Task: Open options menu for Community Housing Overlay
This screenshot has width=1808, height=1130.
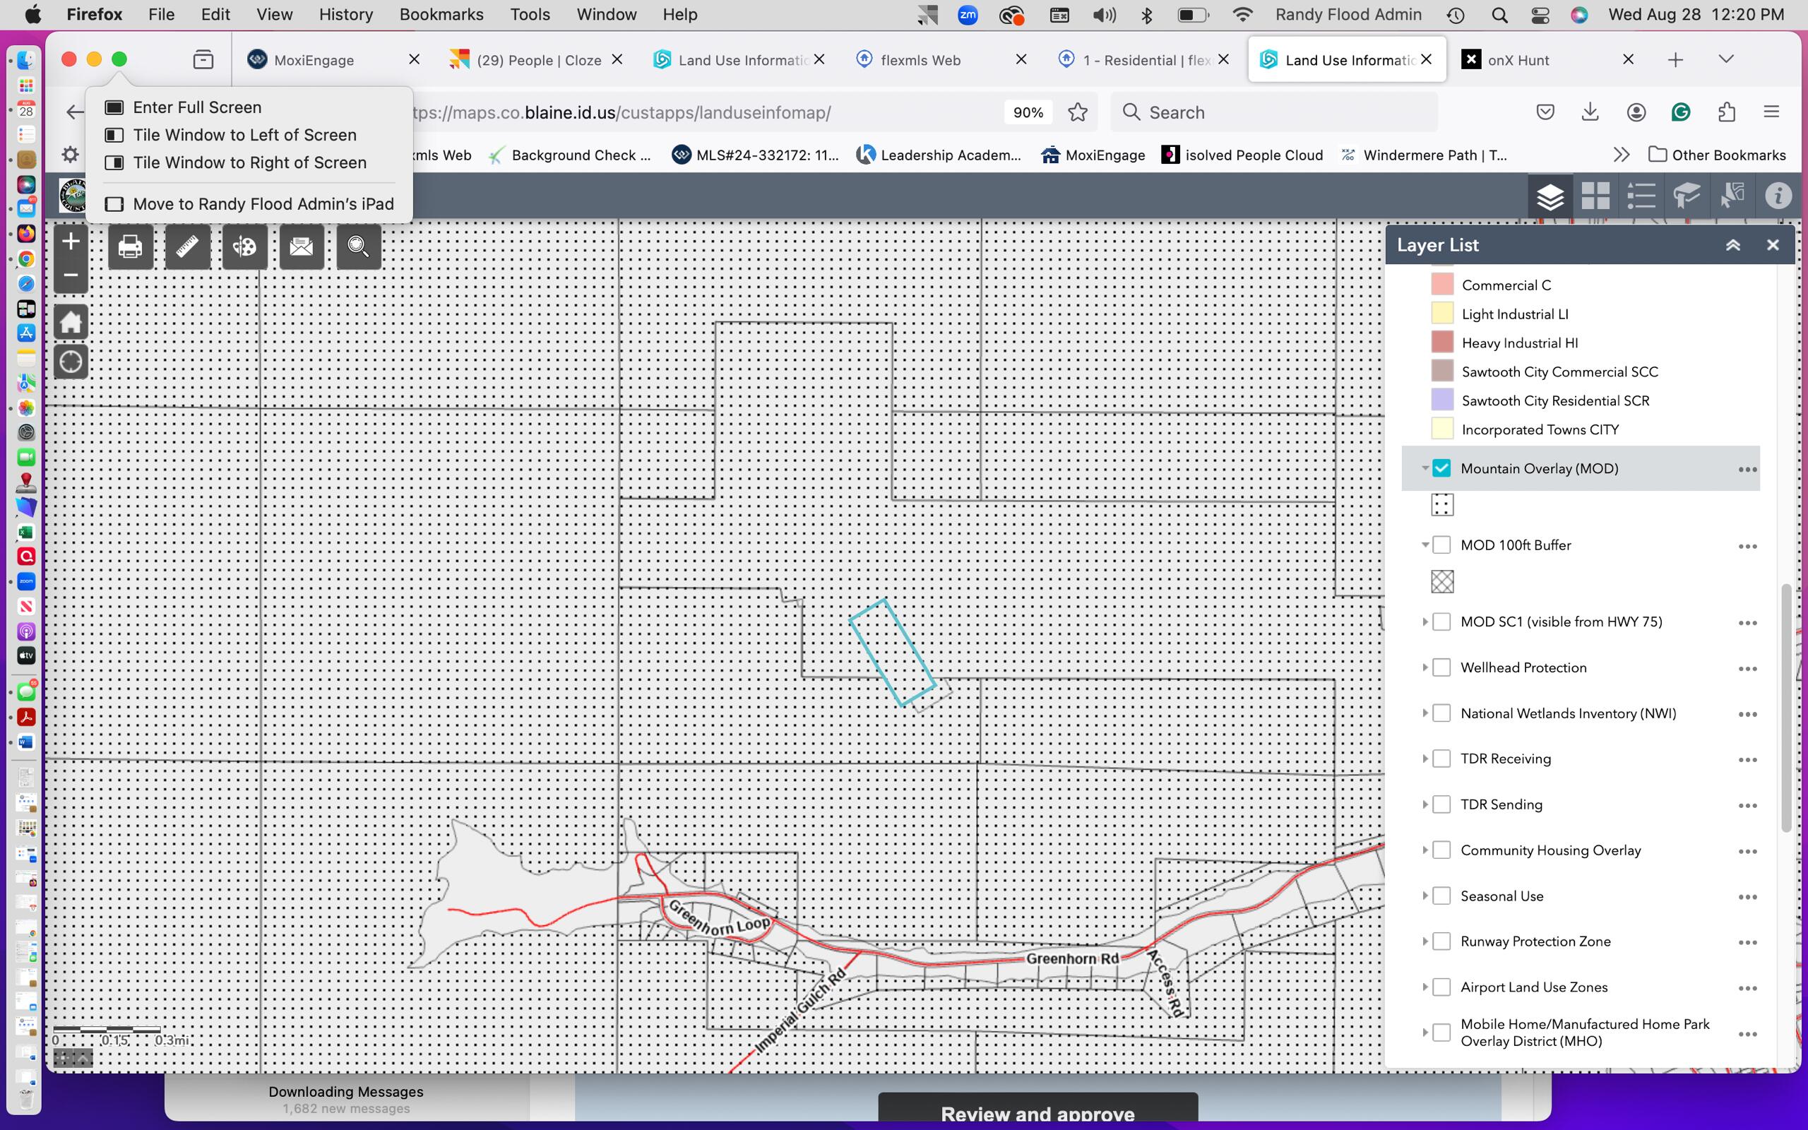Action: tap(1747, 851)
